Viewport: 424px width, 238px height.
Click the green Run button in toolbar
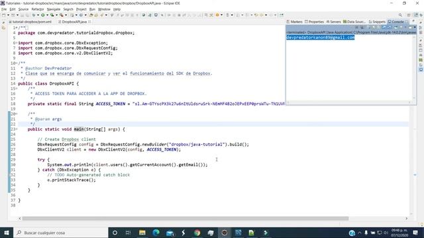[42, 15]
